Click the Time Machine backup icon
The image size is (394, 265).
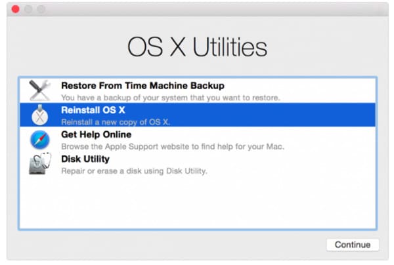39,91
